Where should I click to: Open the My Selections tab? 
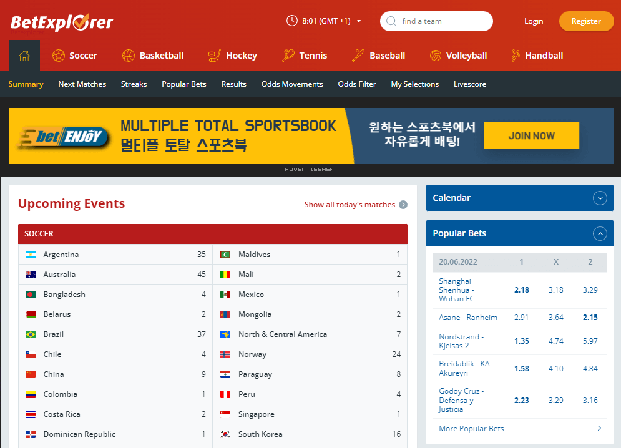tap(414, 84)
